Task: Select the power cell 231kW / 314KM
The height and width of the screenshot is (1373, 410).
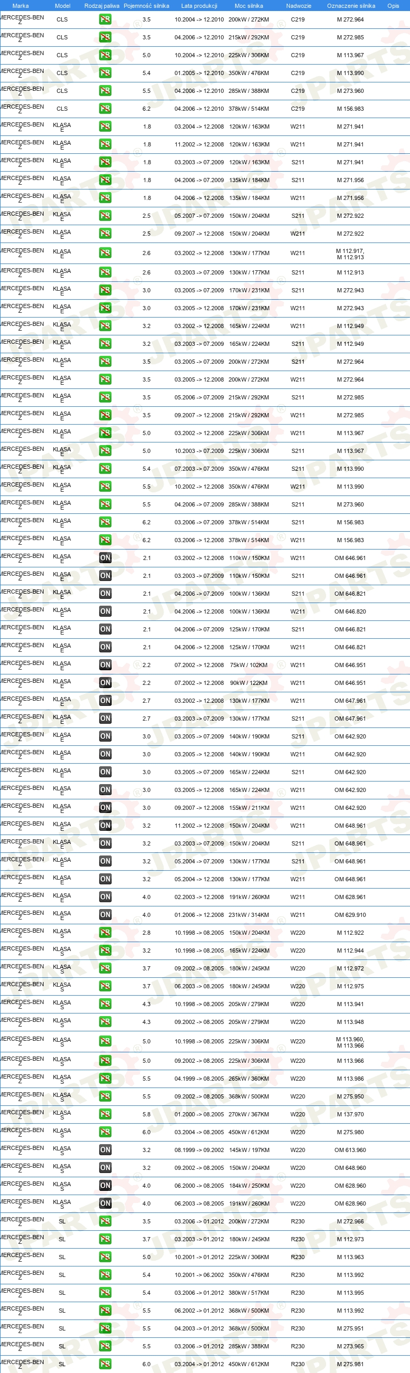Action: click(x=249, y=915)
